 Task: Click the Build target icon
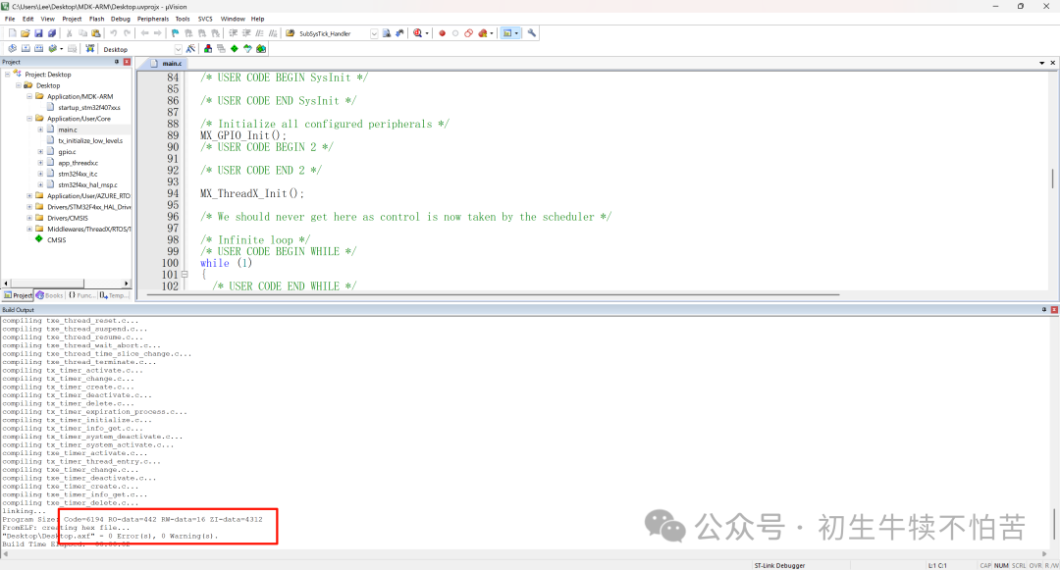[x=25, y=49]
